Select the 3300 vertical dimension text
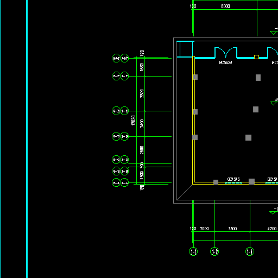 click(x=142, y=93)
